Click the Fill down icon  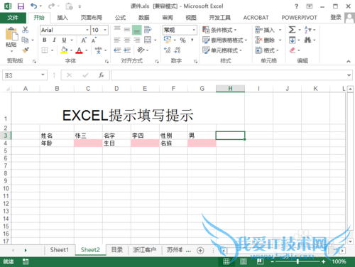(x=293, y=40)
